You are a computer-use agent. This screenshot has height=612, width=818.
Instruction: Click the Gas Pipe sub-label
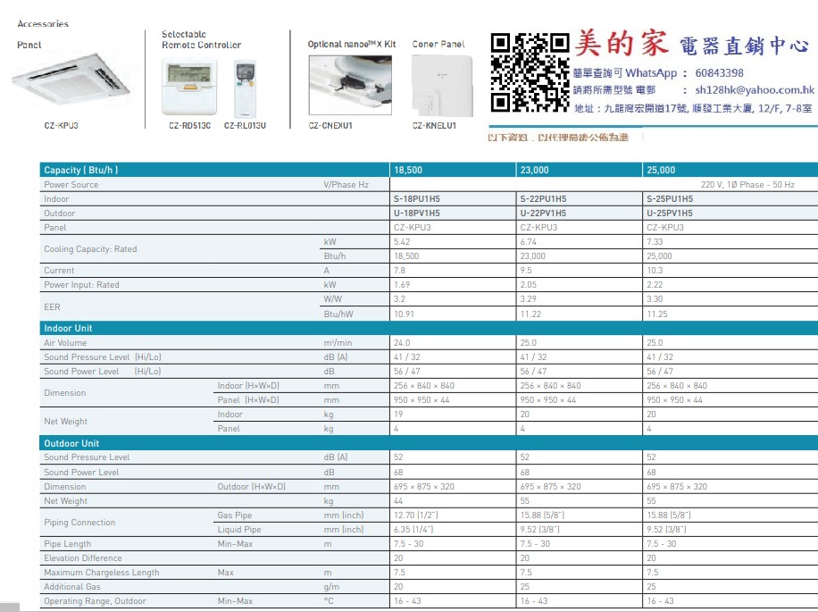pos(235,516)
